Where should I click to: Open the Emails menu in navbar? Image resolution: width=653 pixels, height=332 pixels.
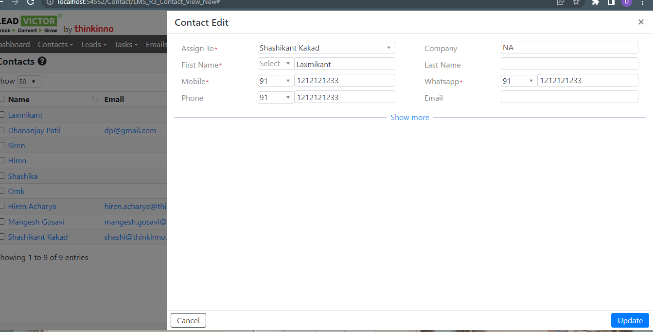[156, 44]
